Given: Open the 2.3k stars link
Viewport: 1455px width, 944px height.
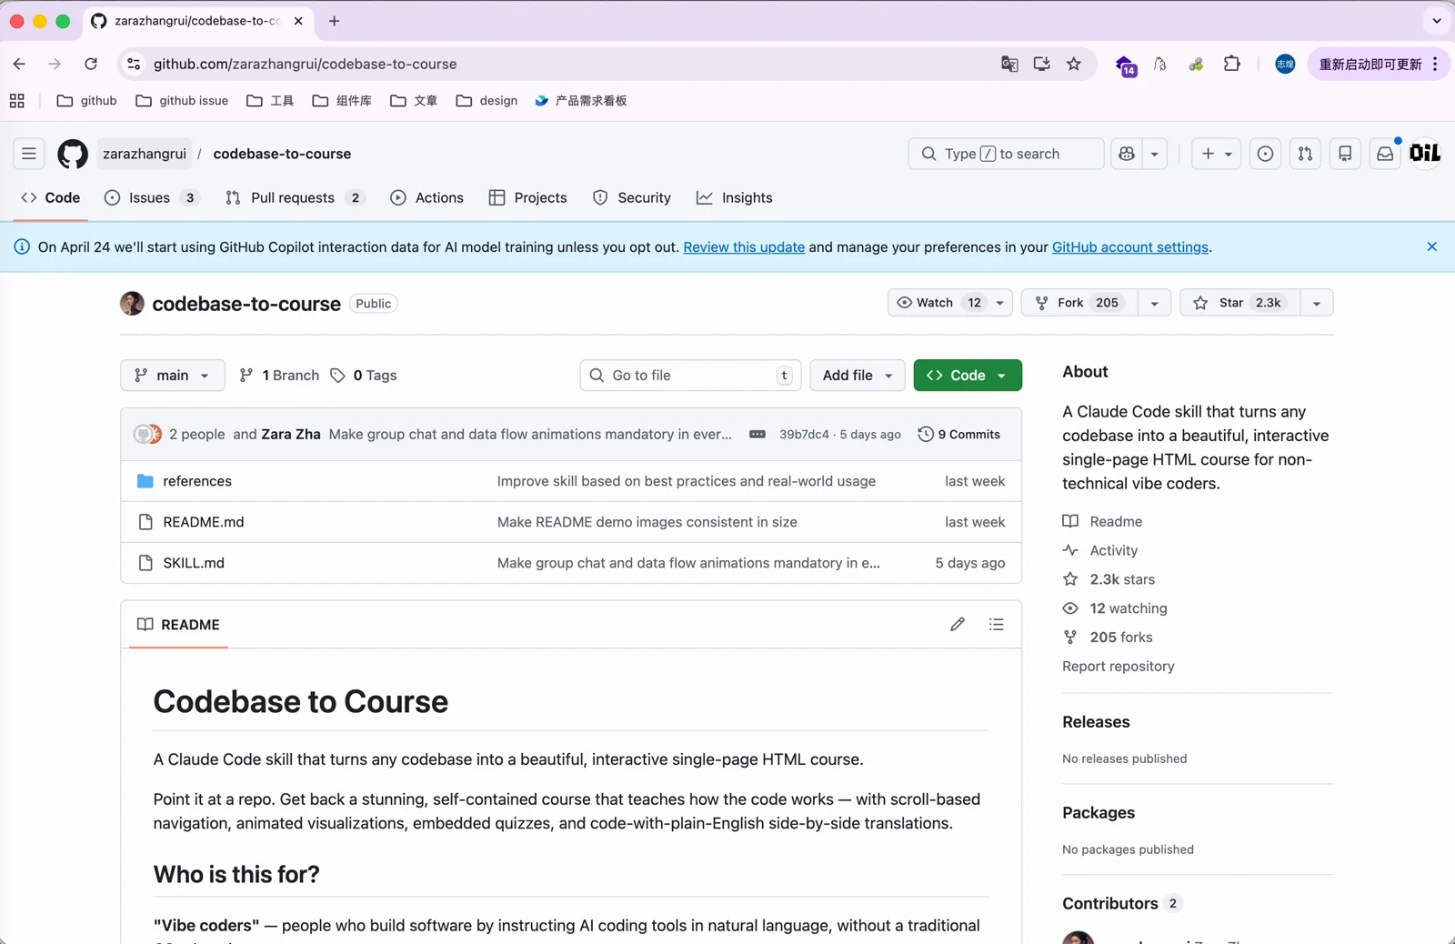Looking at the screenshot, I should 1109,579.
